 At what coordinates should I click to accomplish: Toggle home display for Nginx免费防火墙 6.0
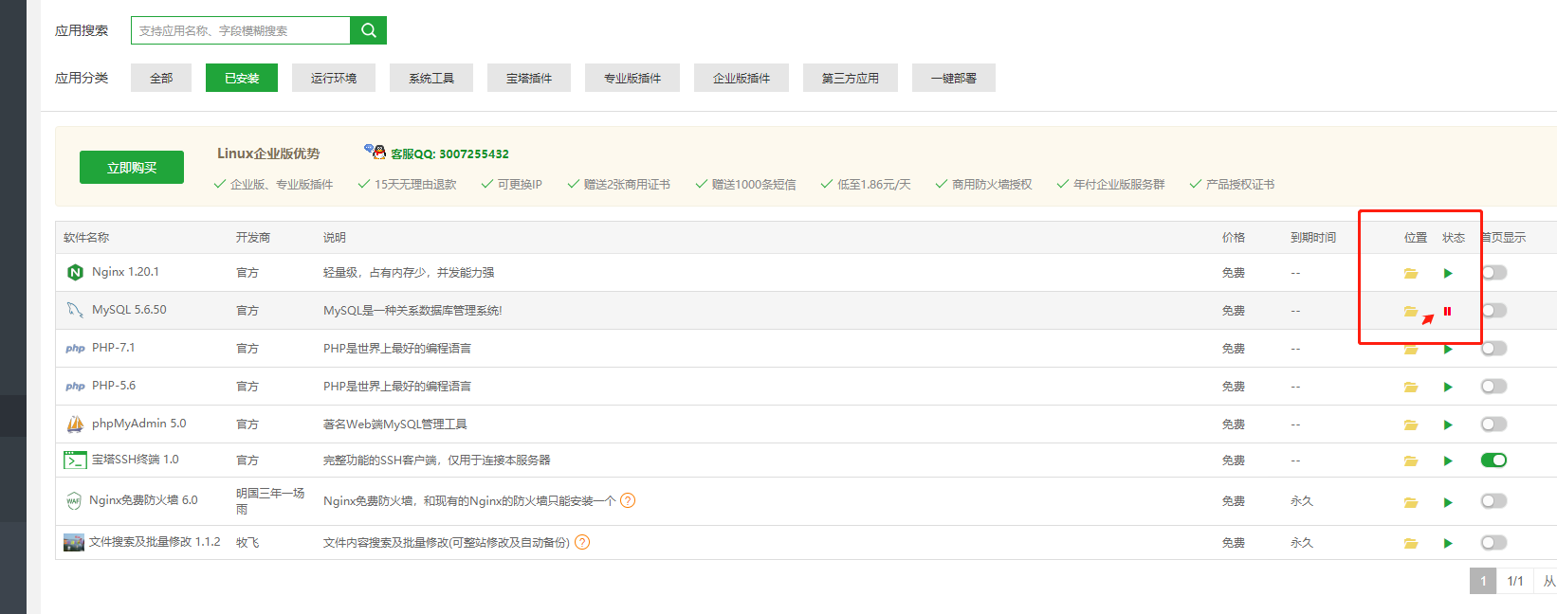point(1493,501)
